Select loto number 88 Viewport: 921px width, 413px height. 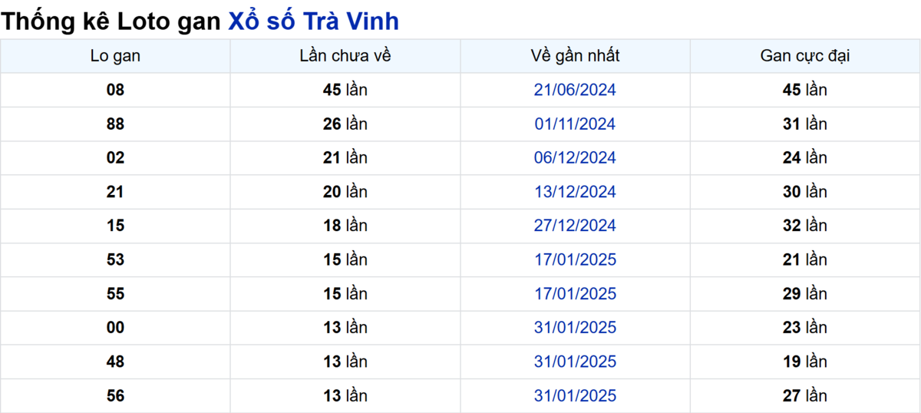115,124
